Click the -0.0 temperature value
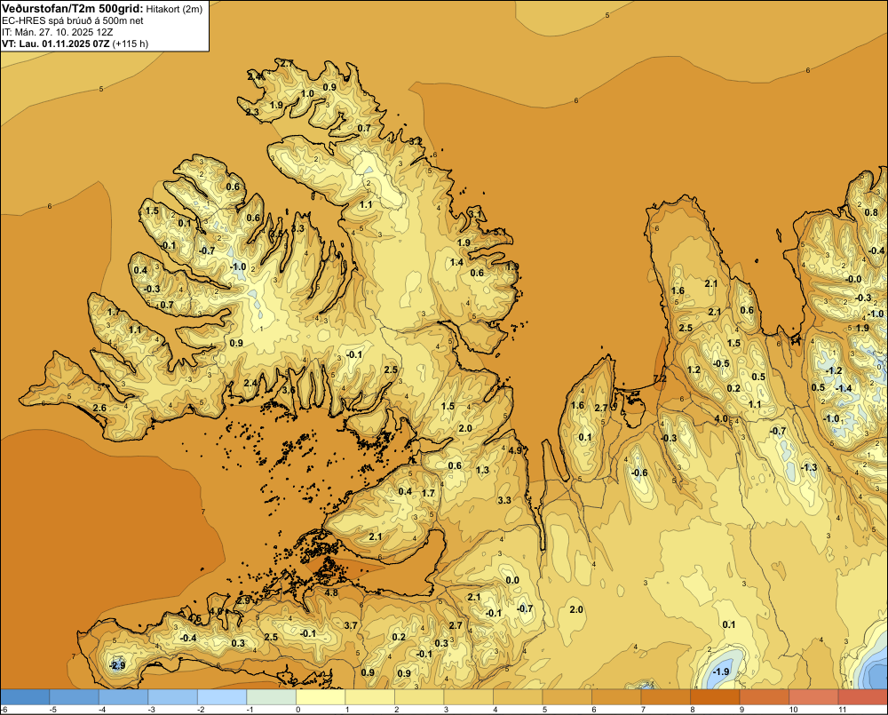 [x=852, y=279]
